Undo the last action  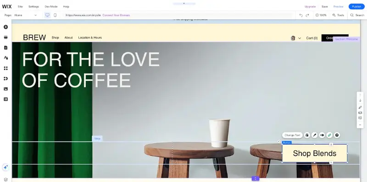301,15
